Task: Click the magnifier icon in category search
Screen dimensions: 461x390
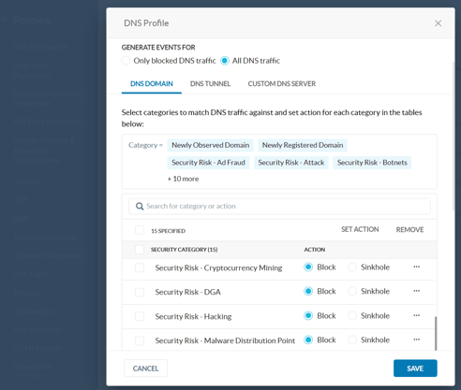Action: click(140, 206)
